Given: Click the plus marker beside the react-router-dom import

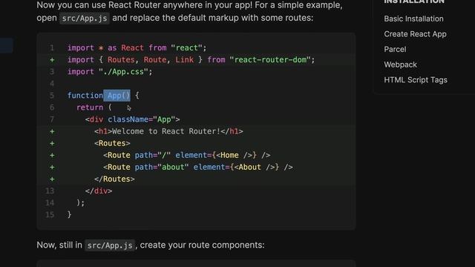Looking at the screenshot, I should [x=52, y=59].
